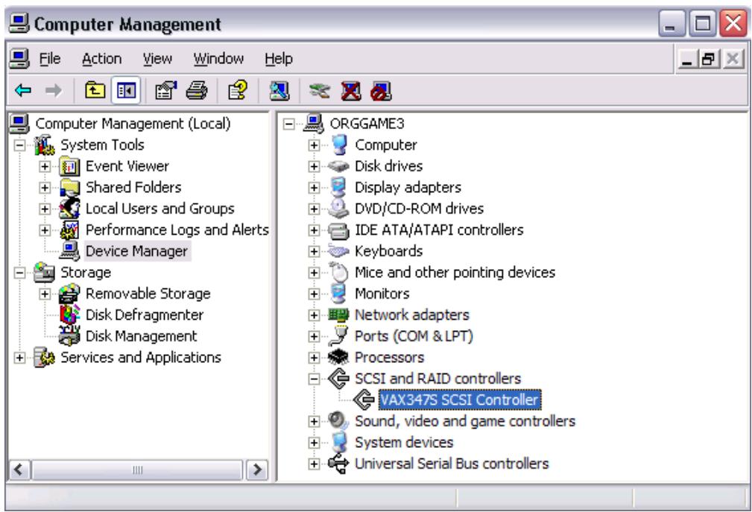The height and width of the screenshot is (512, 752).
Task: Click the Sound, video and game controllers icon
Action: (338, 421)
